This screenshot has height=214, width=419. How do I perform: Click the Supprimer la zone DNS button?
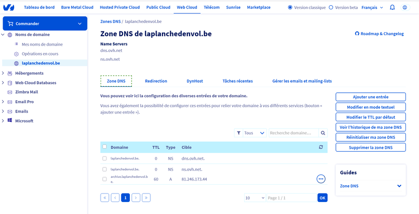(x=371, y=148)
